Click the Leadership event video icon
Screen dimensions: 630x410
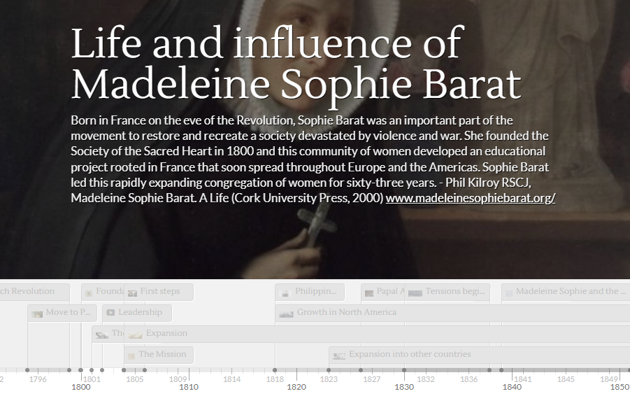110,313
